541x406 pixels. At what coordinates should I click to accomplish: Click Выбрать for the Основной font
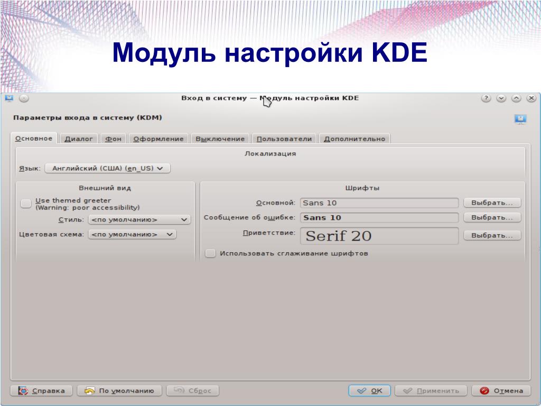tap(492, 202)
